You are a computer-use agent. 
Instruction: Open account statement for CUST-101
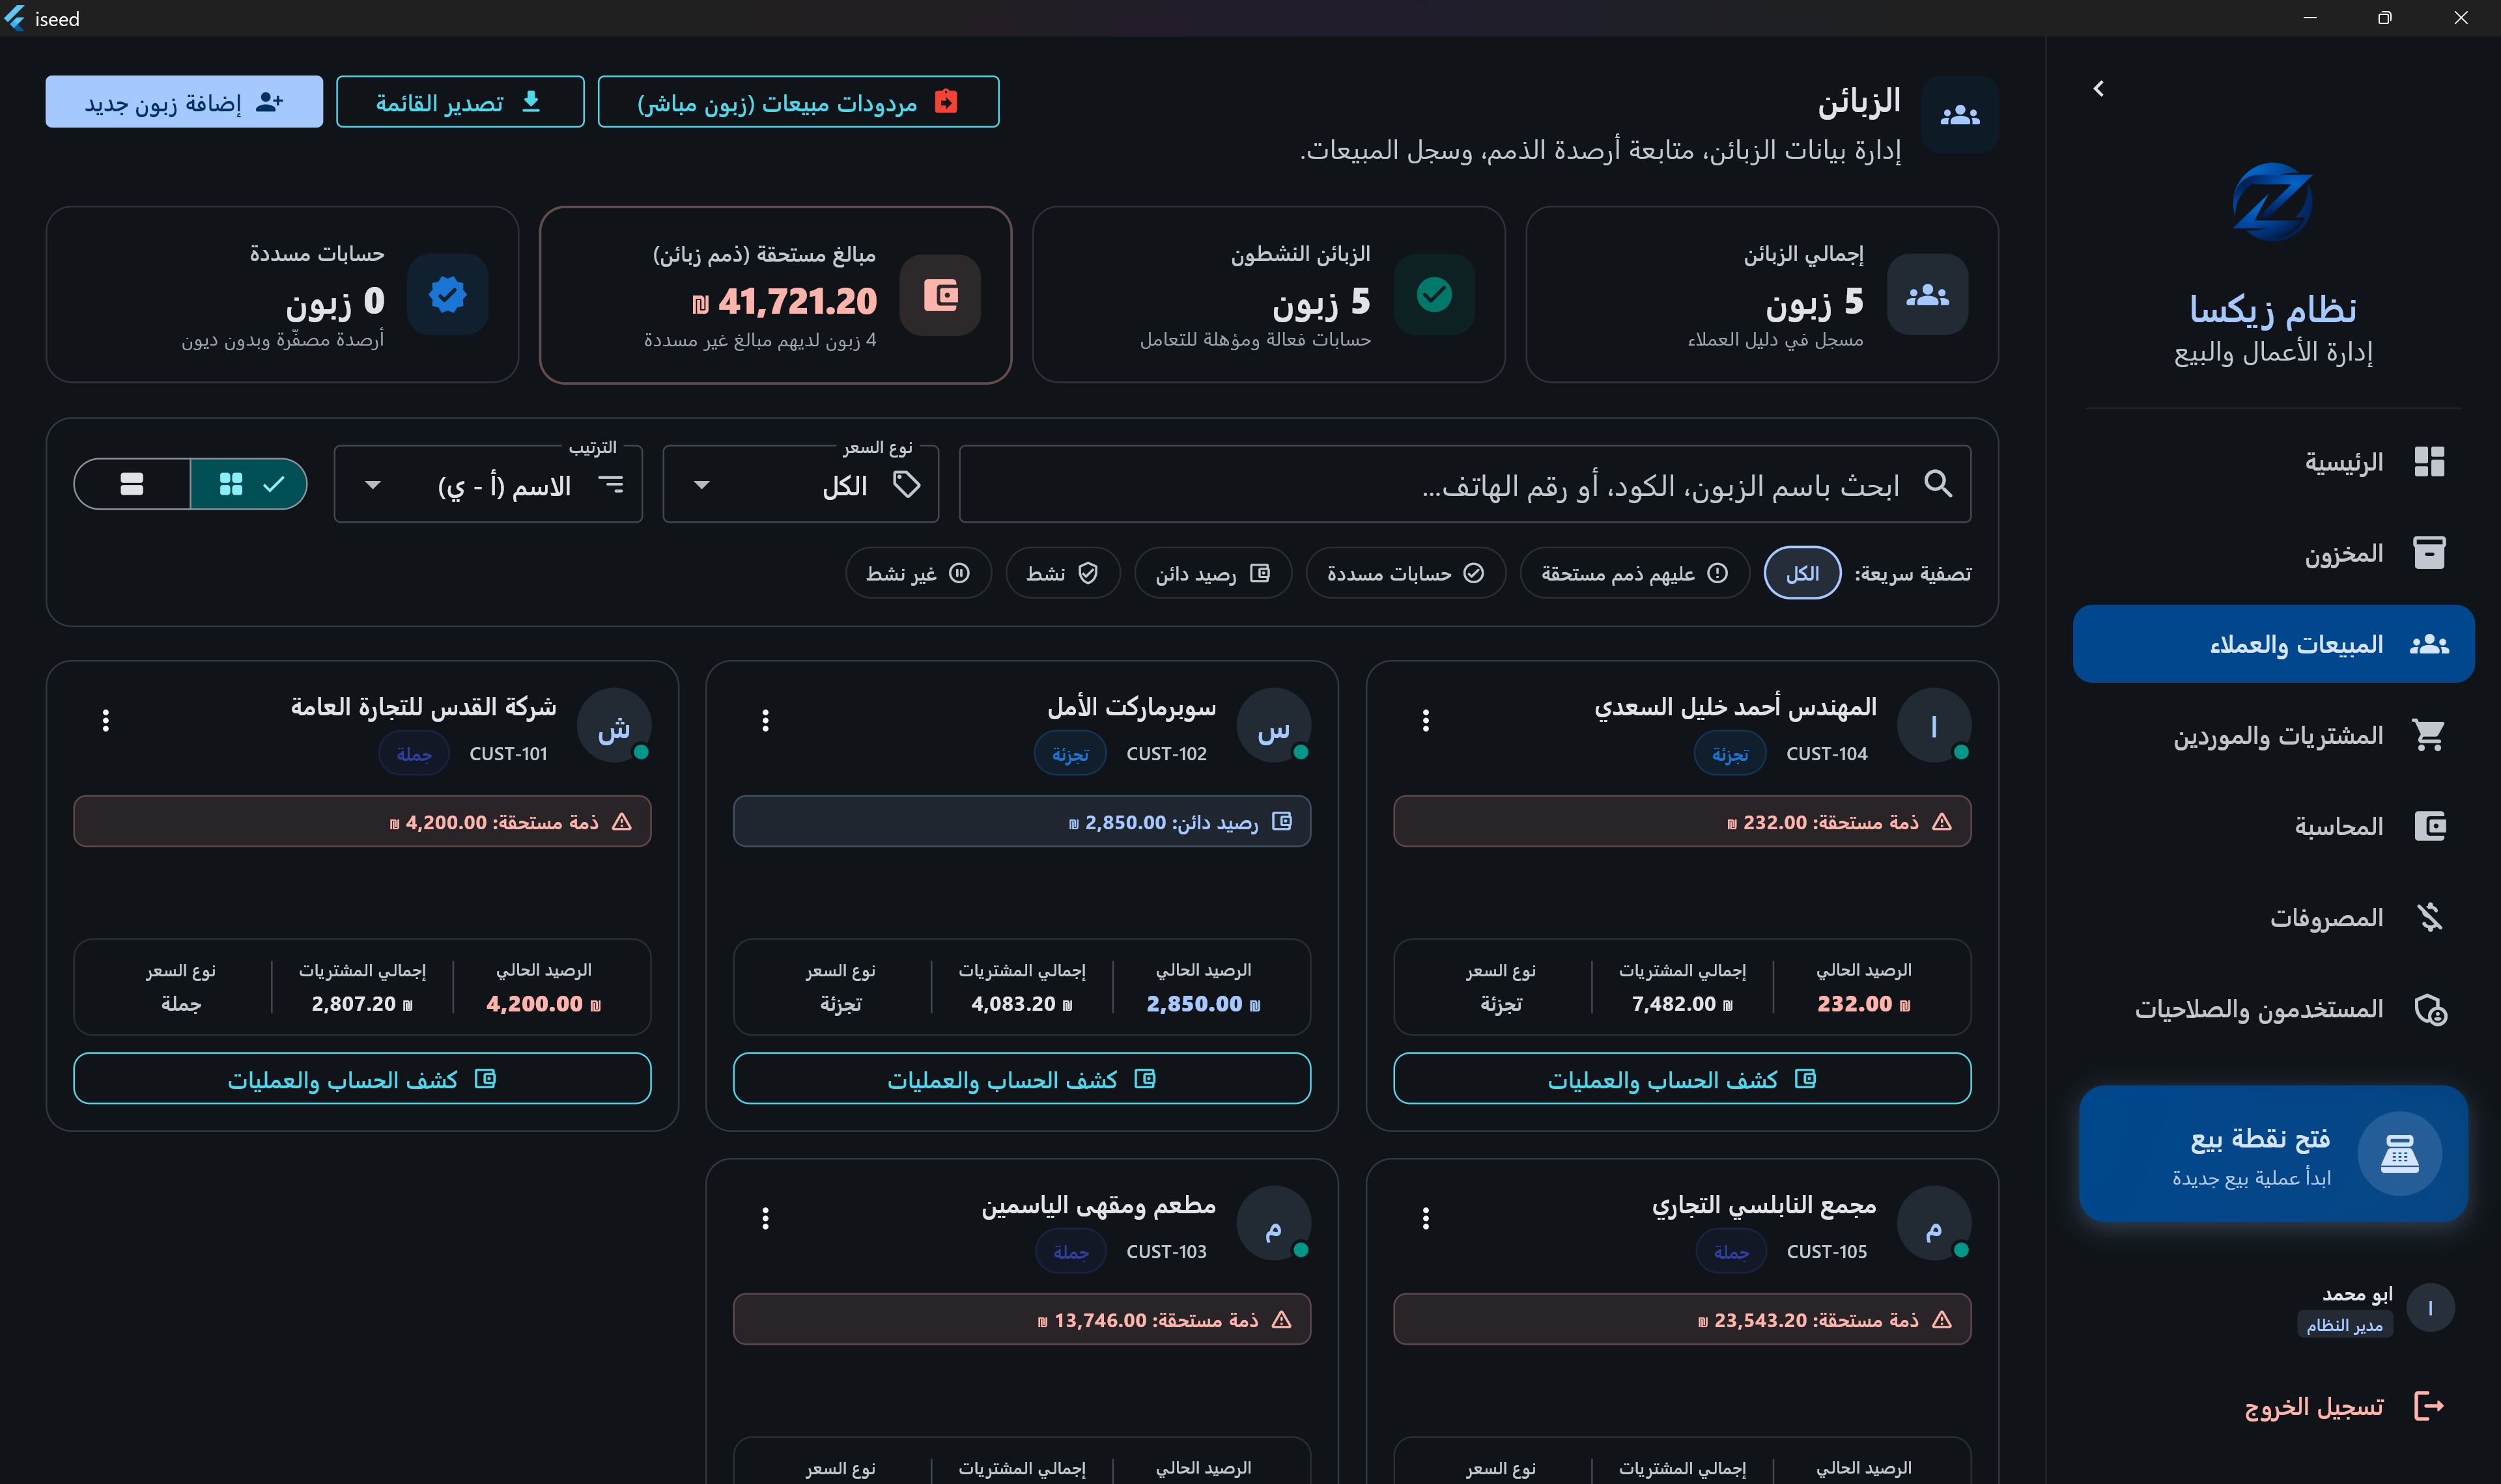click(x=362, y=1079)
